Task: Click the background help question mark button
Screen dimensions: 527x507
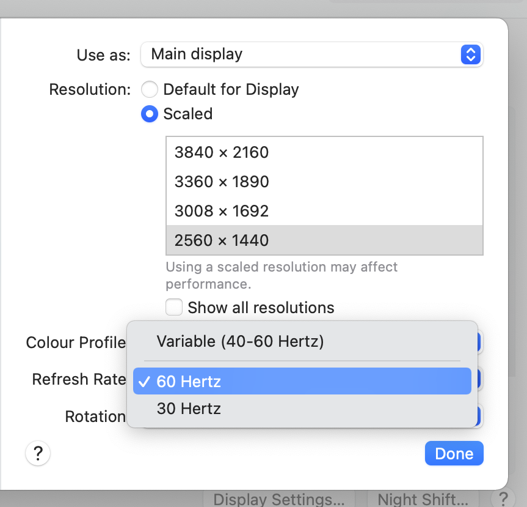Action: tap(503, 498)
